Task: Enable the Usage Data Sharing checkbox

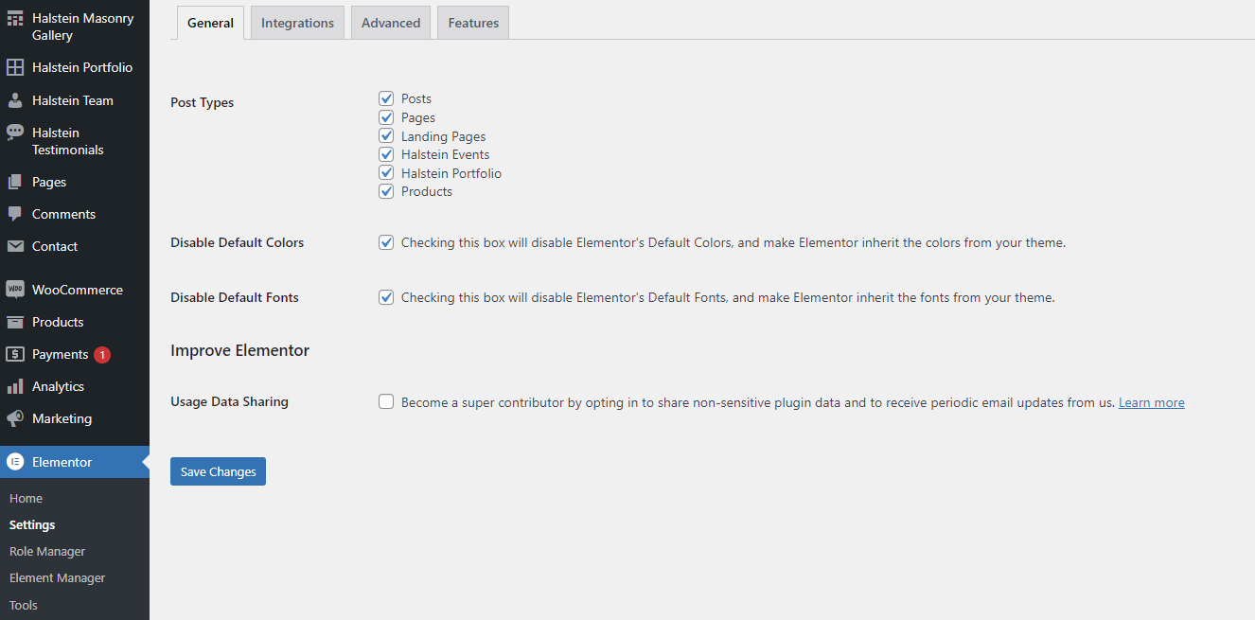Action: point(386,401)
